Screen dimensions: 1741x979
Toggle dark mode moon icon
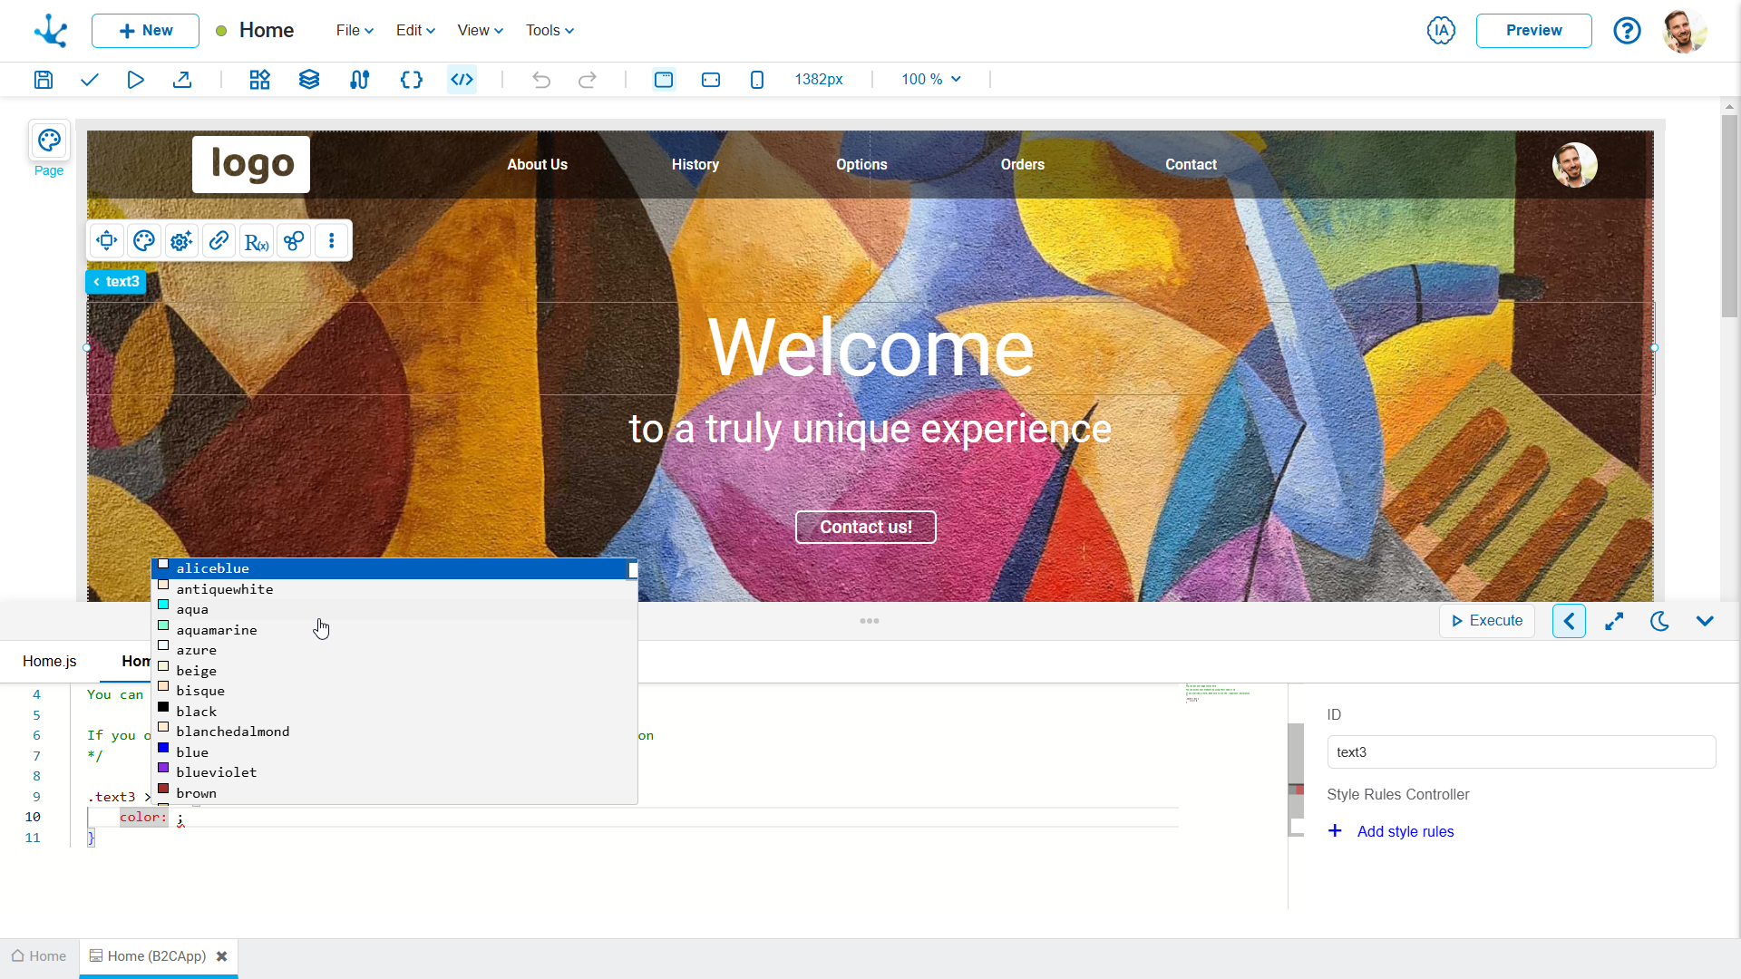tap(1659, 621)
